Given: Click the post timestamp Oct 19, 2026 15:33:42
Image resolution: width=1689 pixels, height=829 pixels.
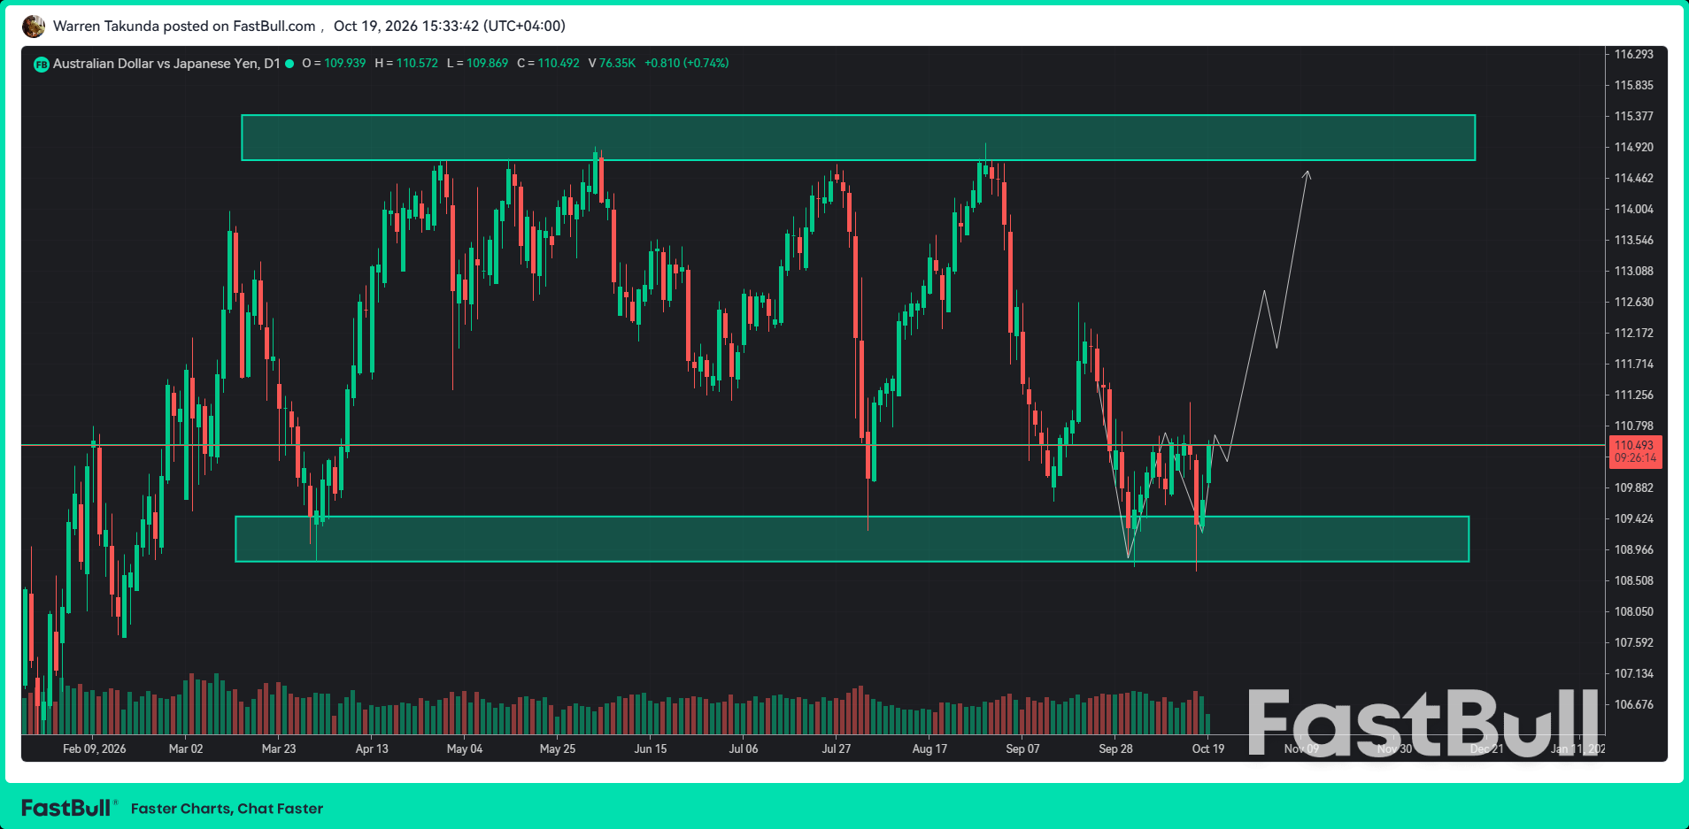Looking at the screenshot, I should pos(406,26).
